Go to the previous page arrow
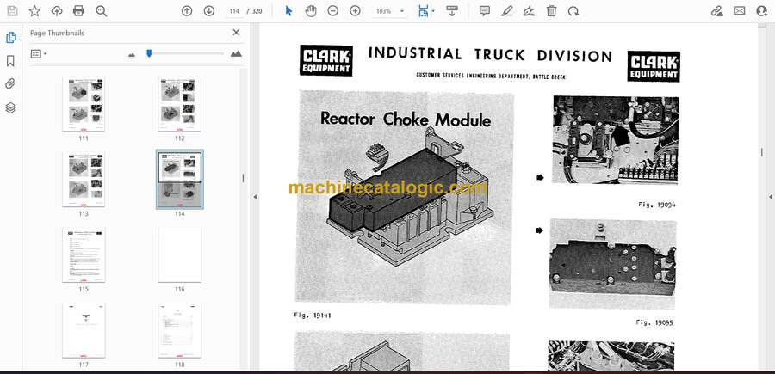The height and width of the screenshot is (374, 775). (x=187, y=11)
